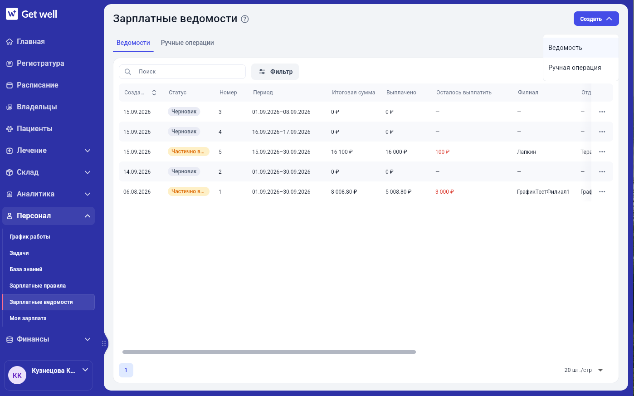Open Пациенты in sidebar
Image resolution: width=634 pixels, height=396 pixels.
(49, 129)
